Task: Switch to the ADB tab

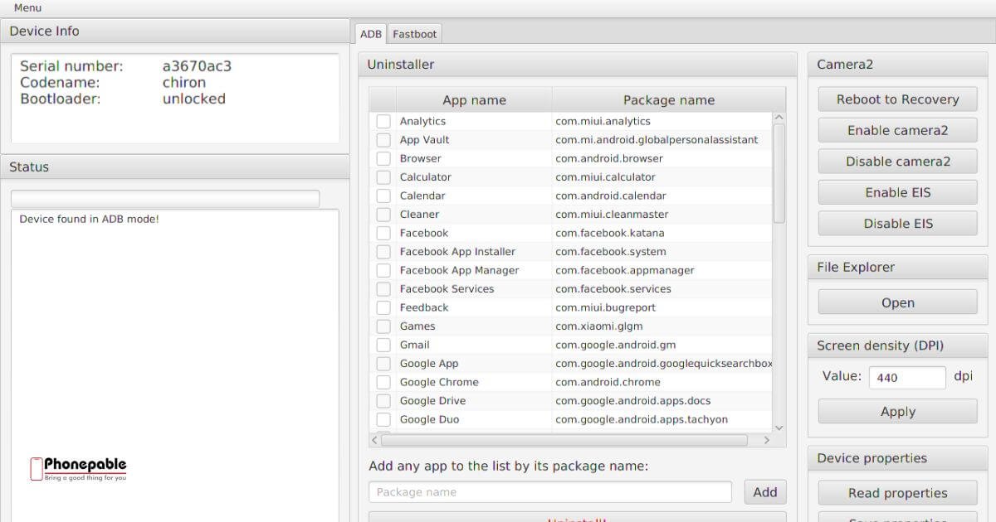Action: coord(371,34)
